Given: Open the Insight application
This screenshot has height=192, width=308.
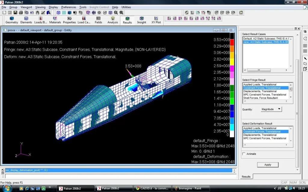Looking at the screenshot, I should pos(142,20).
